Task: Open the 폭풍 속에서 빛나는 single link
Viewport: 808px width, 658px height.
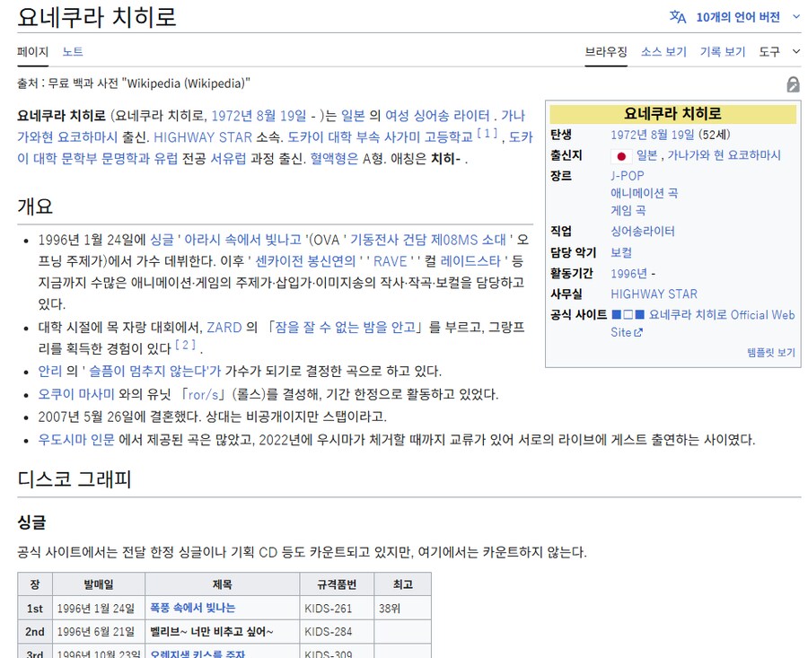Action: tap(192, 608)
